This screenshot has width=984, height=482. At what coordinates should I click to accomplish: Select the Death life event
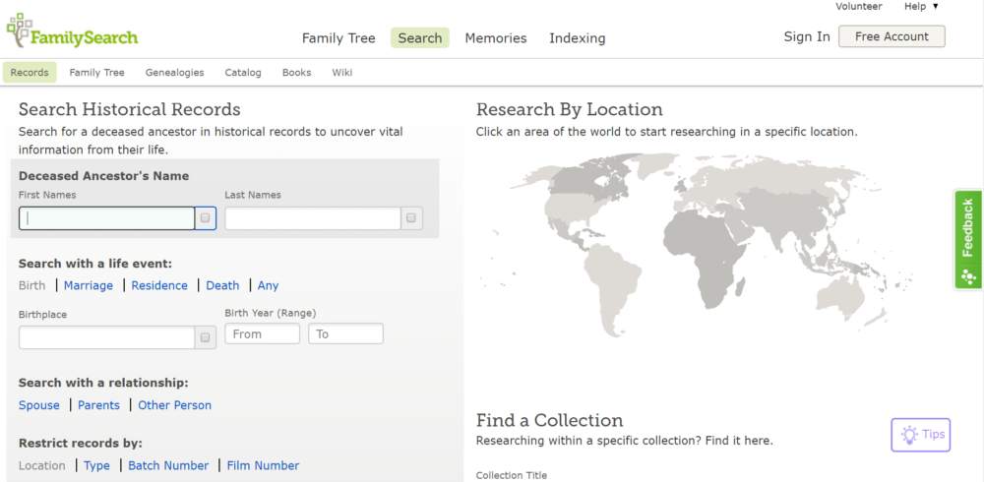pos(222,285)
